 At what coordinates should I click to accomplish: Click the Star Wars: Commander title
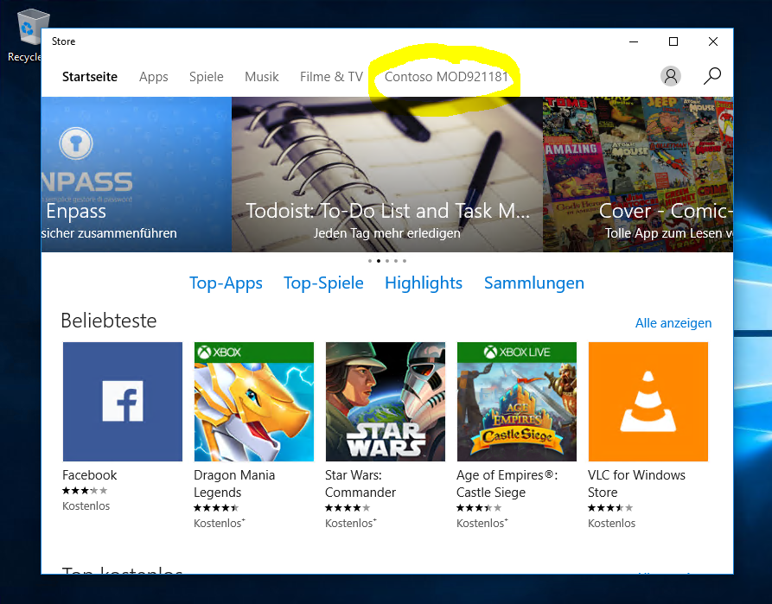point(360,483)
